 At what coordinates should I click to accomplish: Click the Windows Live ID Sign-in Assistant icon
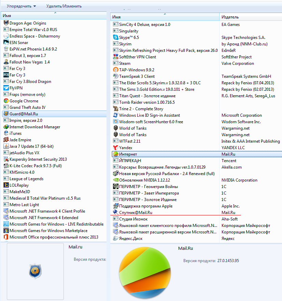tap(116, 115)
